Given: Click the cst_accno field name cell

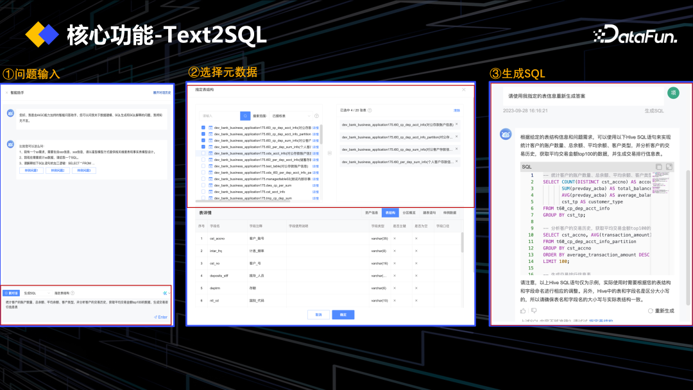Looking at the screenshot, I should pos(217,239).
